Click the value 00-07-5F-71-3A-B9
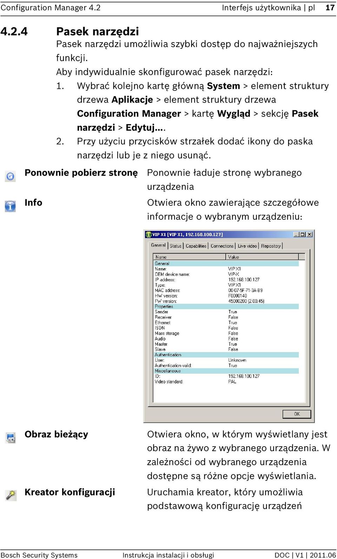Viewport: 337px width, 559px height. [x=245, y=291]
